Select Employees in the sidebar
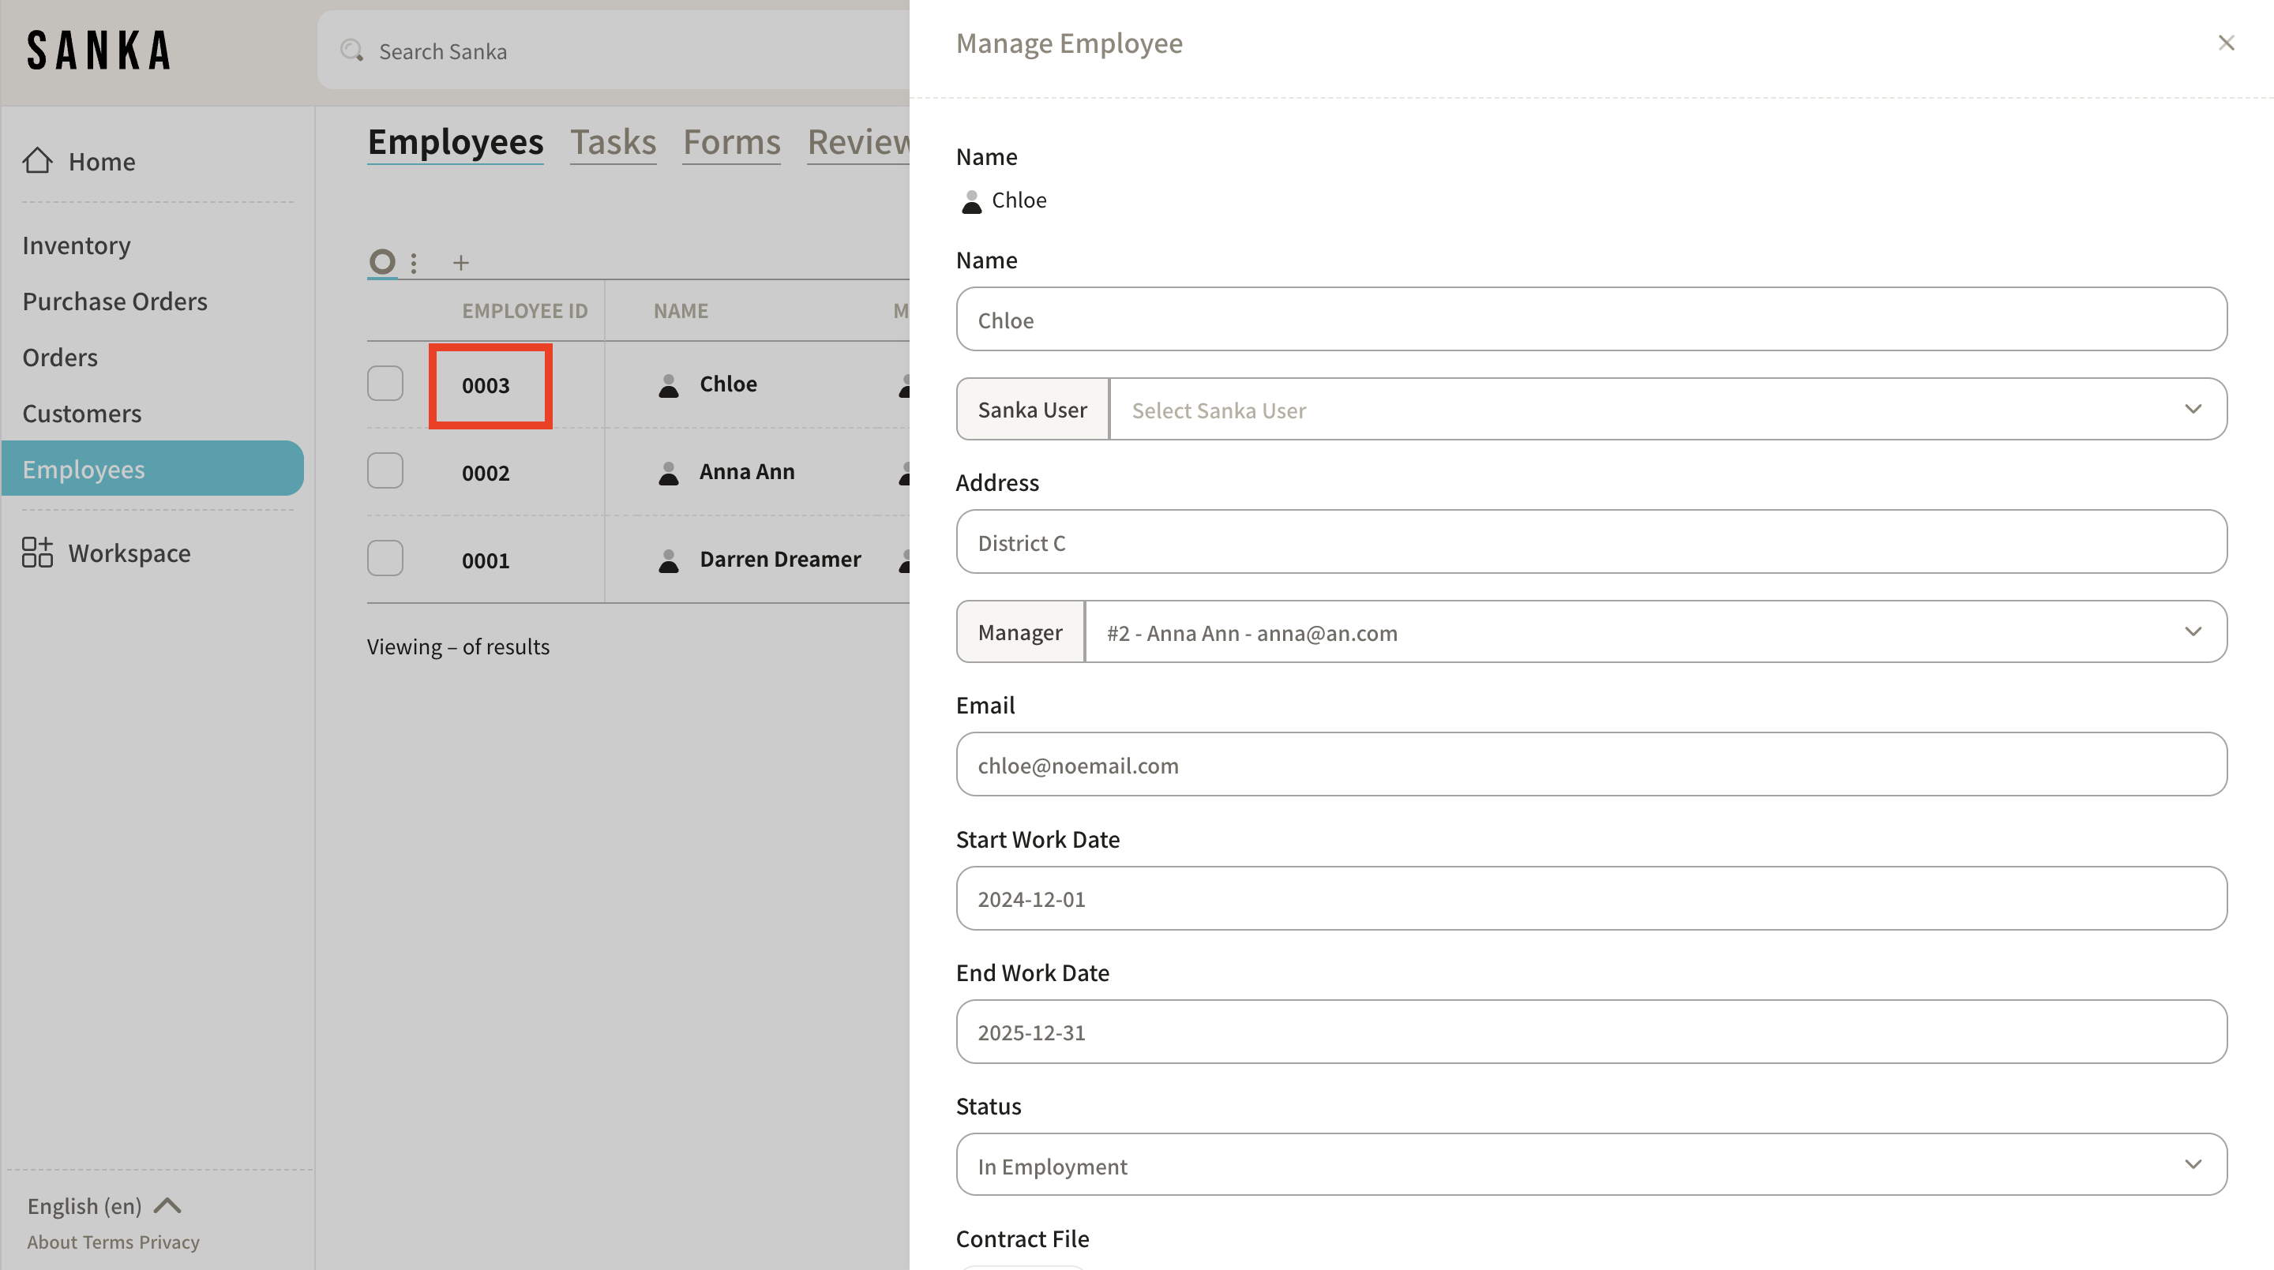The height and width of the screenshot is (1270, 2274). (x=152, y=469)
